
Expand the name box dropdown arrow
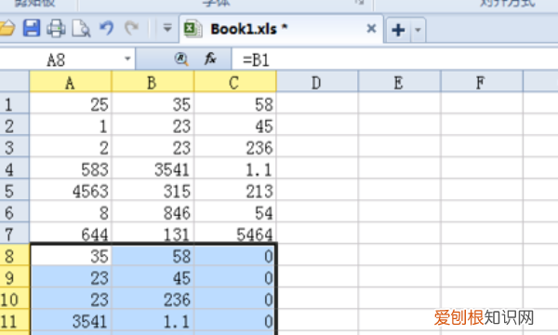(127, 59)
